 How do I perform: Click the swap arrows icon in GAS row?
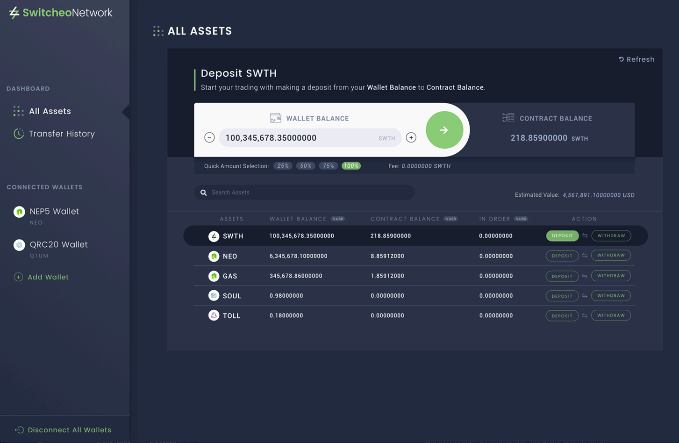(585, 276)
